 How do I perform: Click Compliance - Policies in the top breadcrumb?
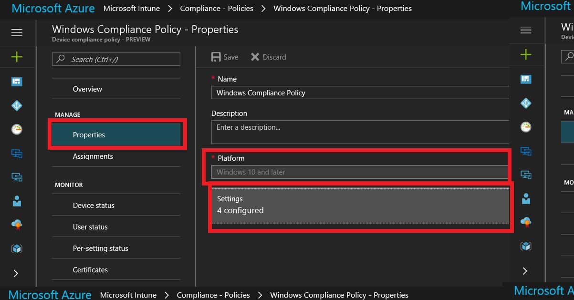217,8
